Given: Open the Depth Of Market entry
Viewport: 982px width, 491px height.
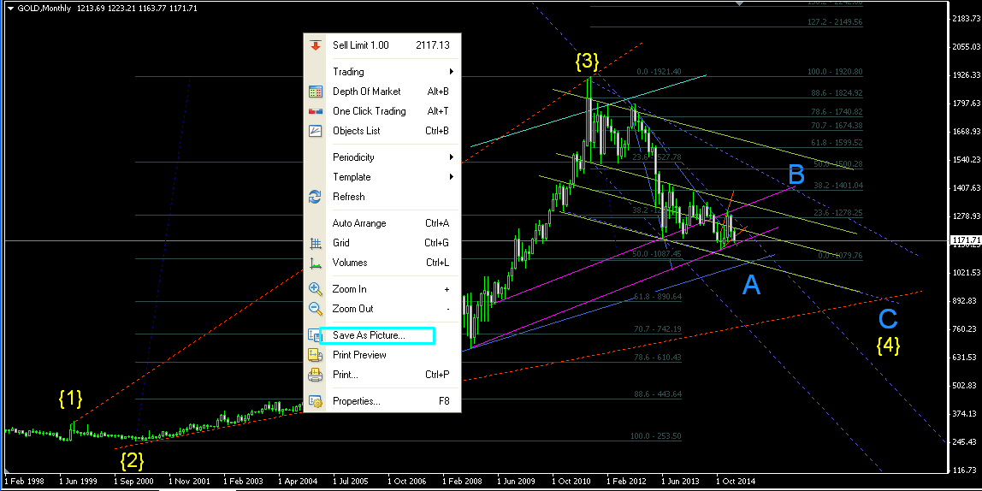Looking at the screenshot, I should pos(382,92).
